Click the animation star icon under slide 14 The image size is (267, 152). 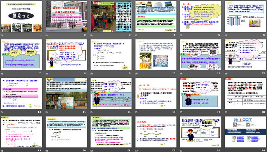(x=47, y=112)
